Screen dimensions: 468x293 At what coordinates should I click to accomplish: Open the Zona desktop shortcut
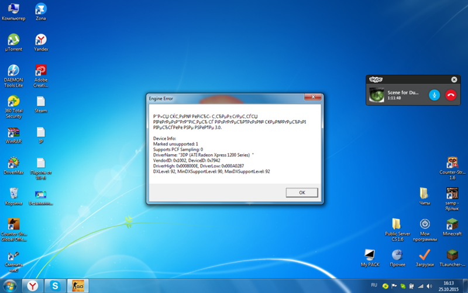click(41, 9)
